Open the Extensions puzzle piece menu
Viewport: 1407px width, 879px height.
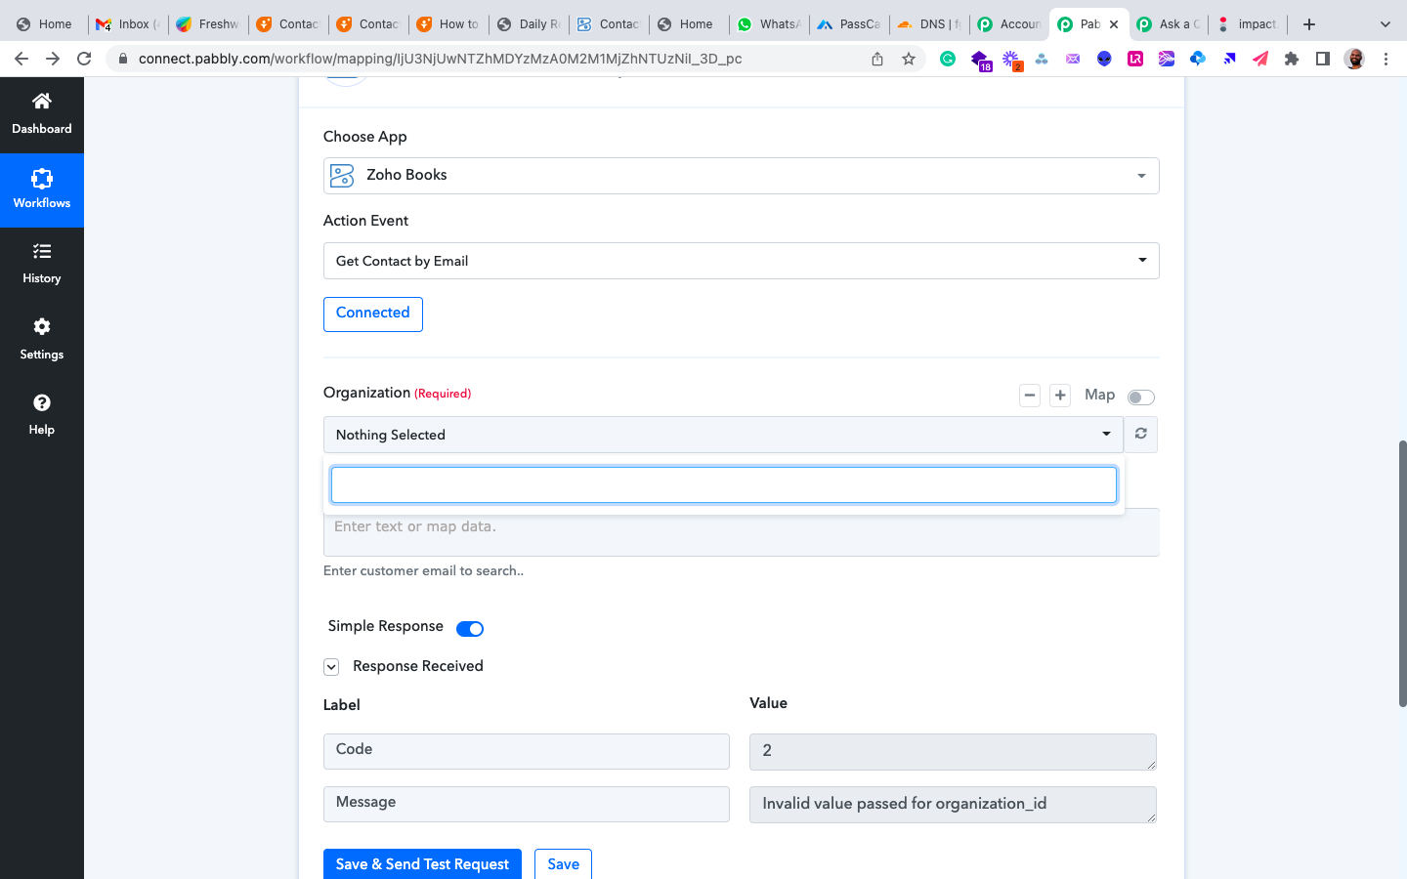[1292, 59]
